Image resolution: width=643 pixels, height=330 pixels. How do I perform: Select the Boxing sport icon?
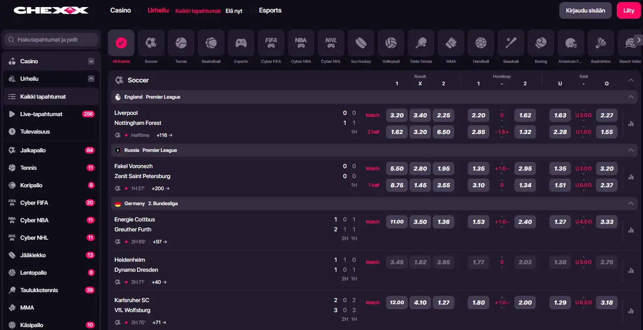tap(541, 43)
